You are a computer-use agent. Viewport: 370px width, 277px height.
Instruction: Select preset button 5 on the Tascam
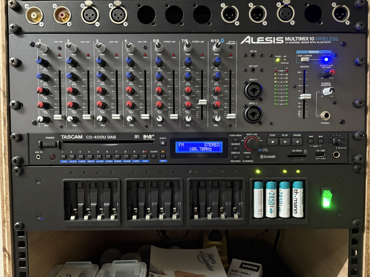[x=99, y=157]
